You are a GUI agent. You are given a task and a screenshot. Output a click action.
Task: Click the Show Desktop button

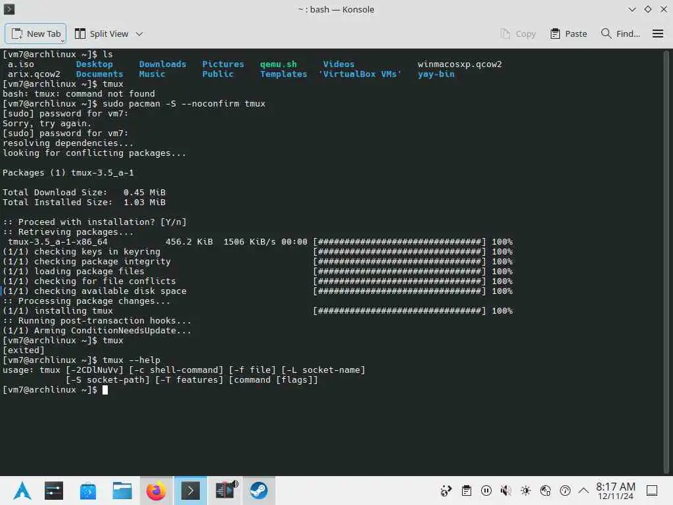point(652,491)
